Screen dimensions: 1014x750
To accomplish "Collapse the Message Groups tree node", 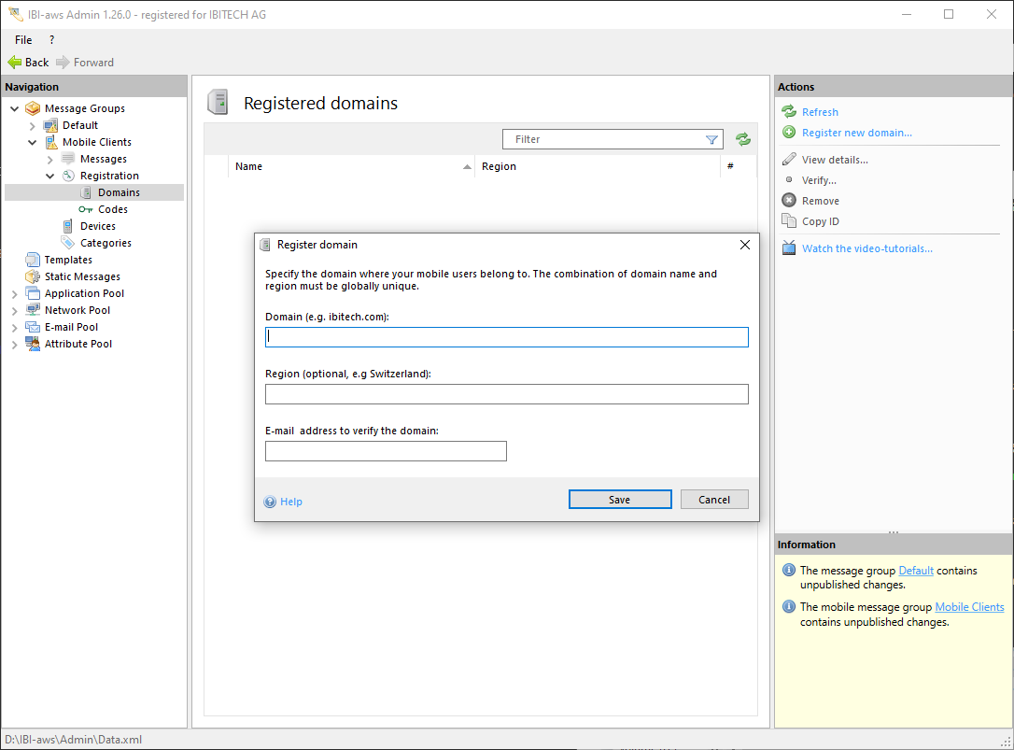I will tap(14, 108).
